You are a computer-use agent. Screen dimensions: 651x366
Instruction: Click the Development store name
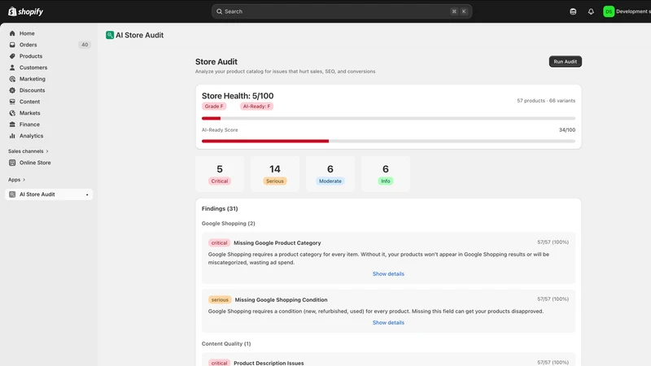(x=633, y=11)
